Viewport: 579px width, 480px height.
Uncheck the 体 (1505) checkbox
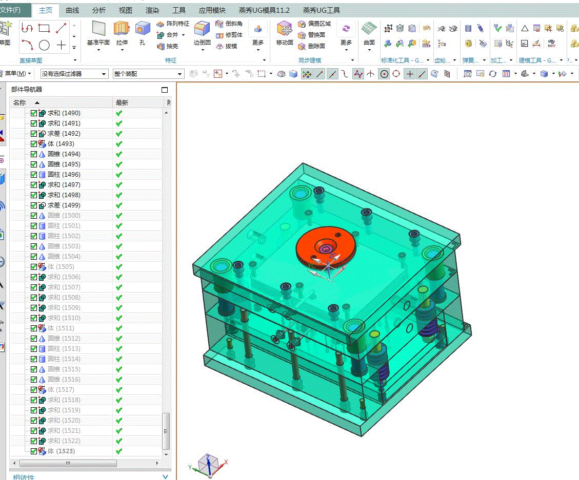coord(34,267)
